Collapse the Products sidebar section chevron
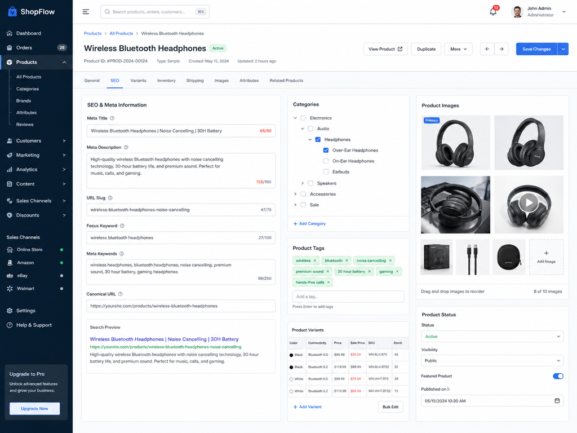Viewport: 577px width, 433px height. (x=64, y=62)
